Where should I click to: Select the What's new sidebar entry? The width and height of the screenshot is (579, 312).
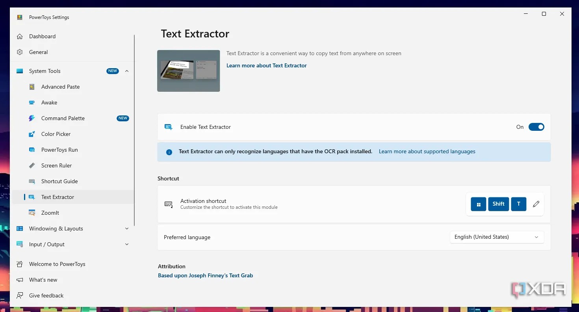point(43,280)
